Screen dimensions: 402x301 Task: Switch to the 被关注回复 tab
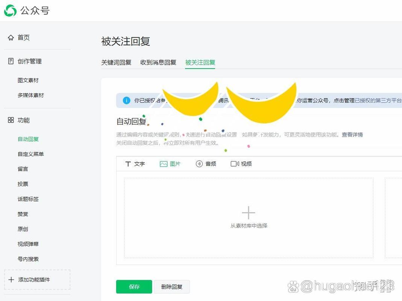click(200, 62)
